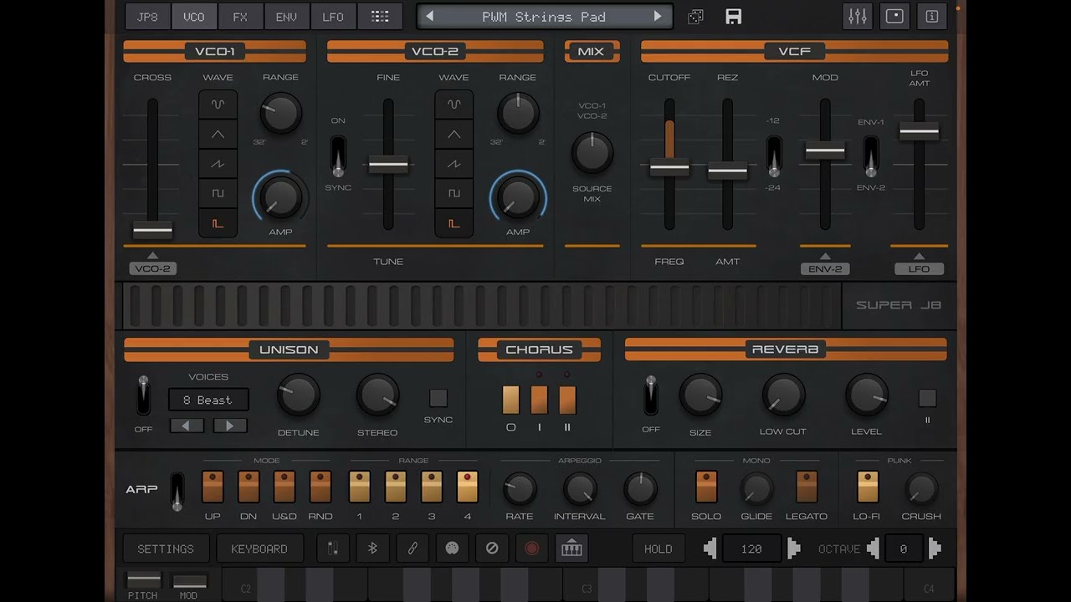This screenshot has width=1071, height=602.
Task: Switch to the JP8 tab
Action: (146, 16)
